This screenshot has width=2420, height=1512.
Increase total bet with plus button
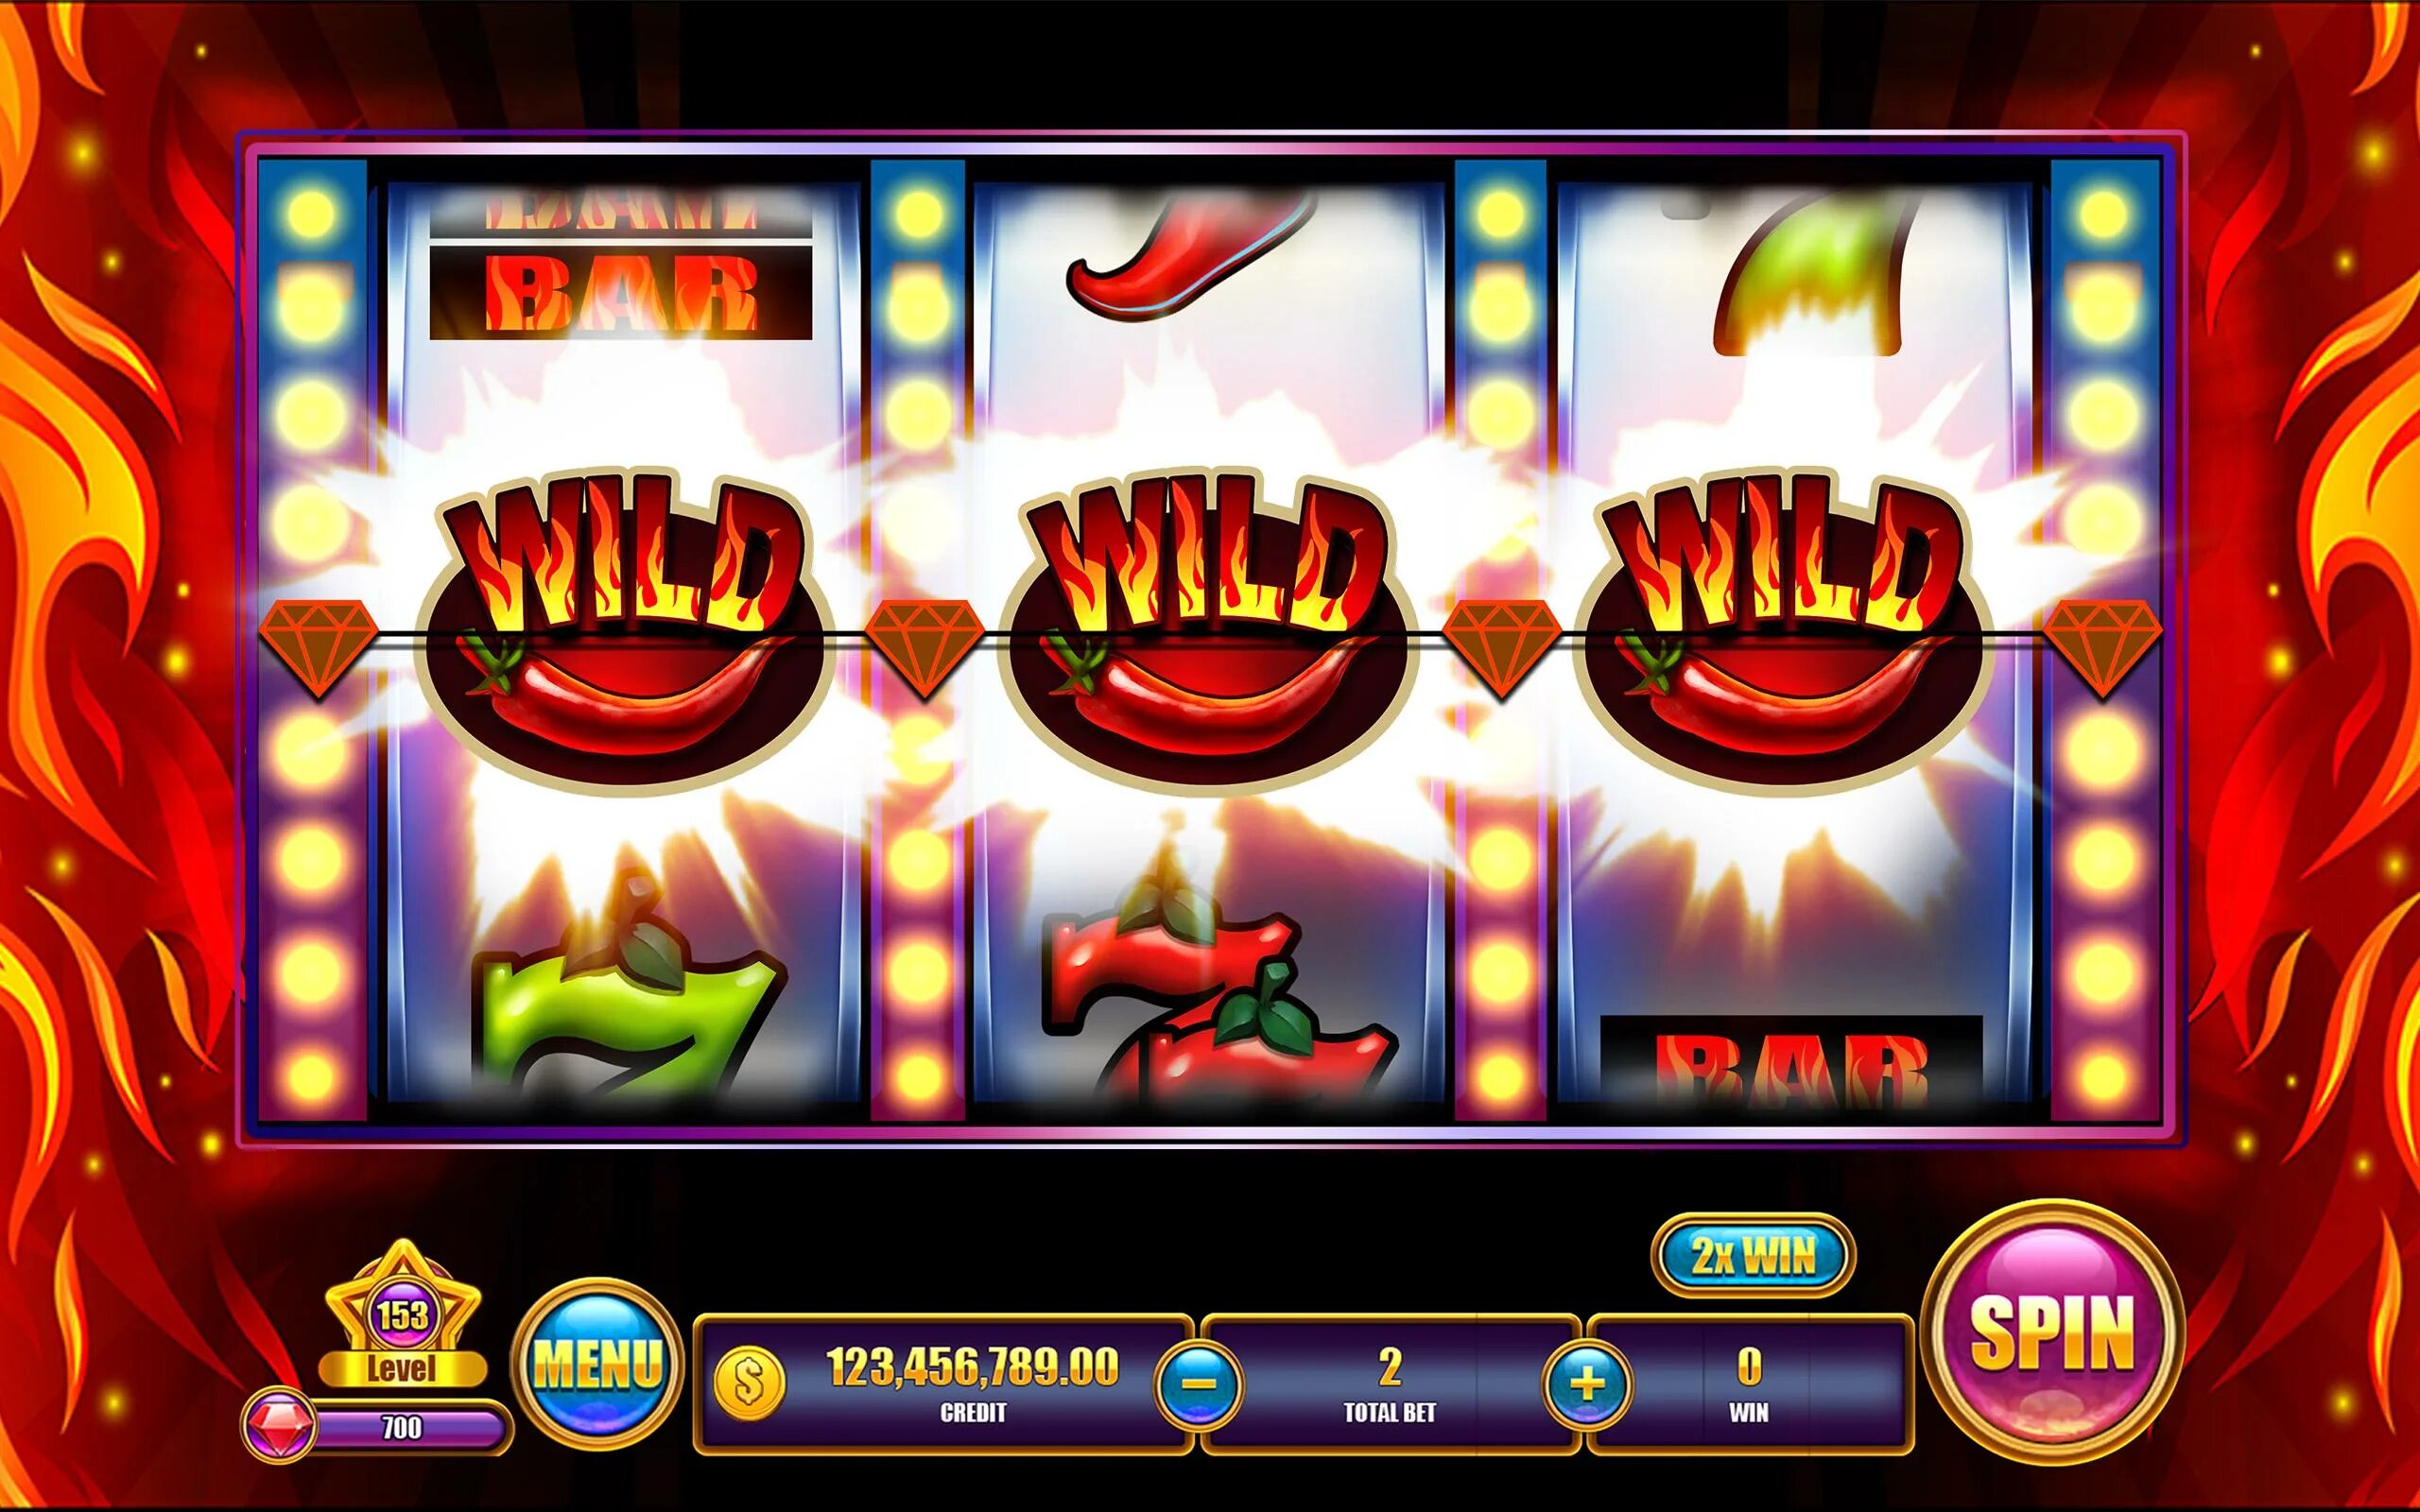click(x=1587, y=1384)
